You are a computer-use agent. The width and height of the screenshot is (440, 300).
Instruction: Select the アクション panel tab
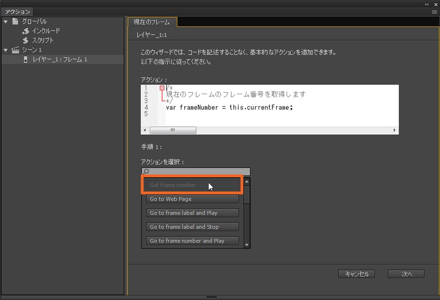pos(18,12)
